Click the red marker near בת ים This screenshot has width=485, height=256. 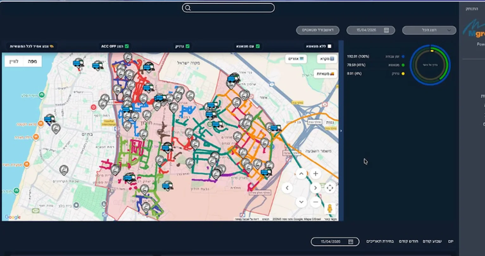[93, 107]
